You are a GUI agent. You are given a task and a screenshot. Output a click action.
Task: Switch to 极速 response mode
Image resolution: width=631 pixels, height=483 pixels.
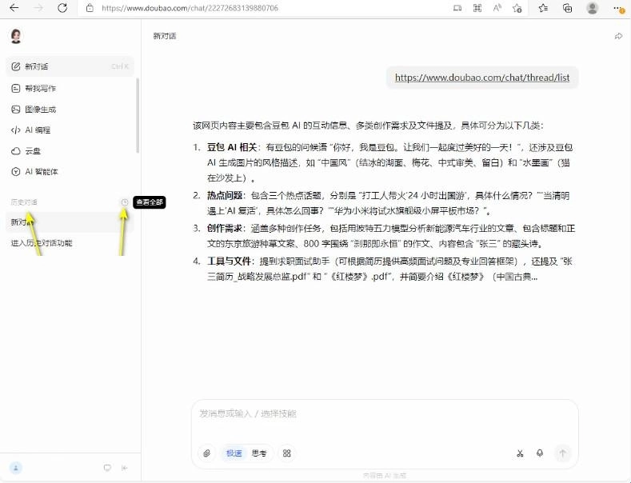point(234,453)
